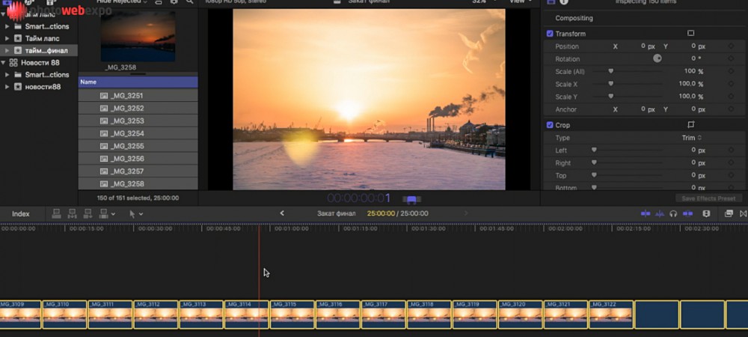Click the Crop on-screen controls icon

tap(690, 125)
